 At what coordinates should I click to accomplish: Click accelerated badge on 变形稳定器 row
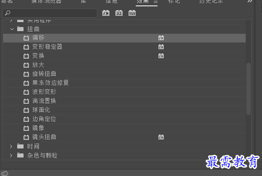161,46
